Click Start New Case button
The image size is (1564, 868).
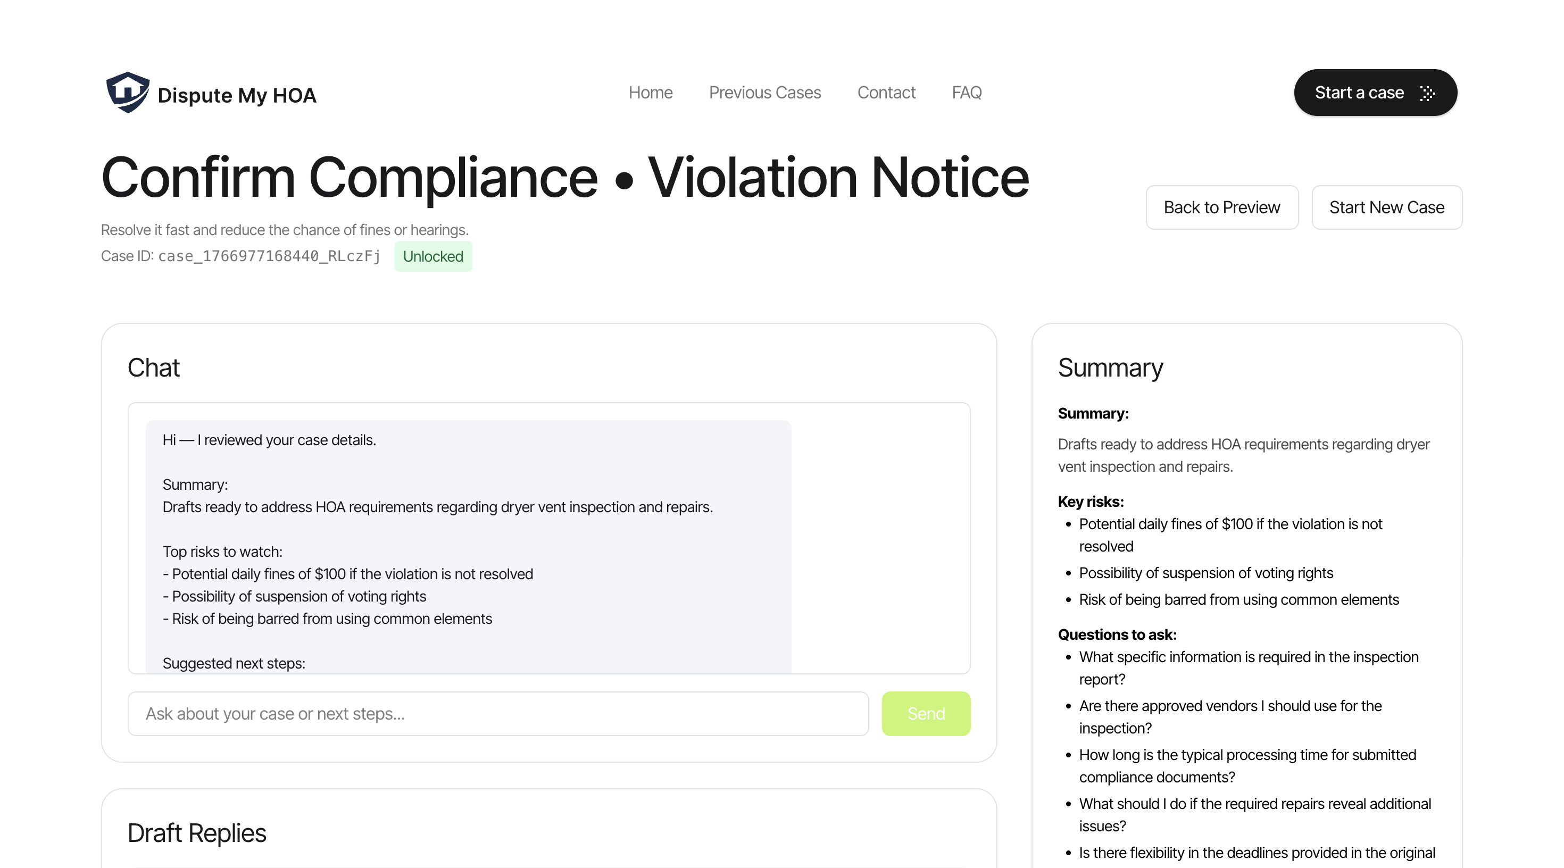(1386, 207)
